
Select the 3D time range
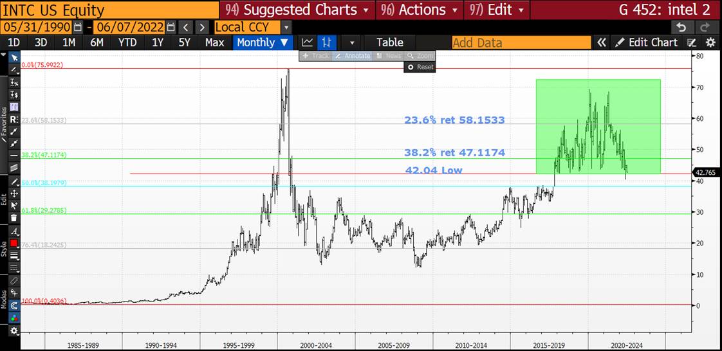point(41,42)
